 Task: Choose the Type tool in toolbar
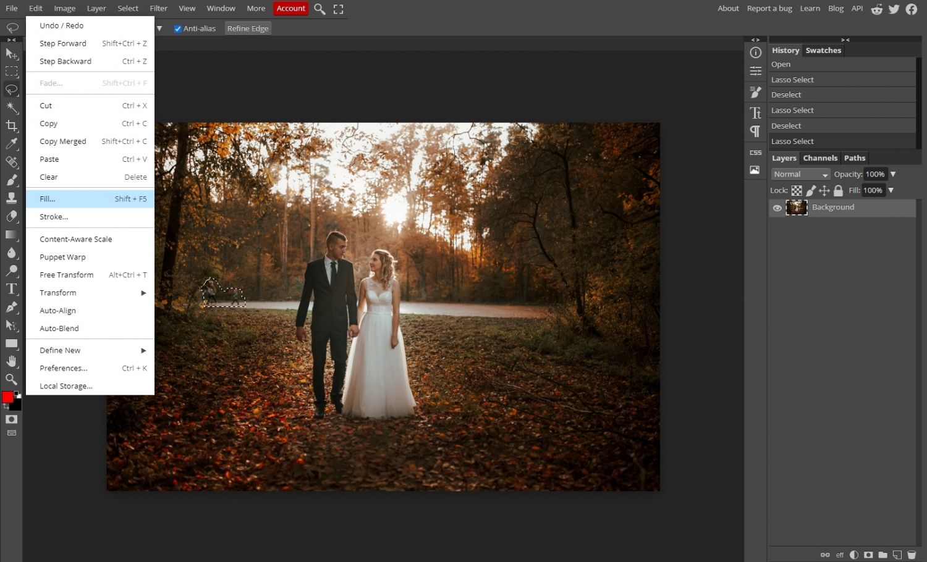[11, 289]
